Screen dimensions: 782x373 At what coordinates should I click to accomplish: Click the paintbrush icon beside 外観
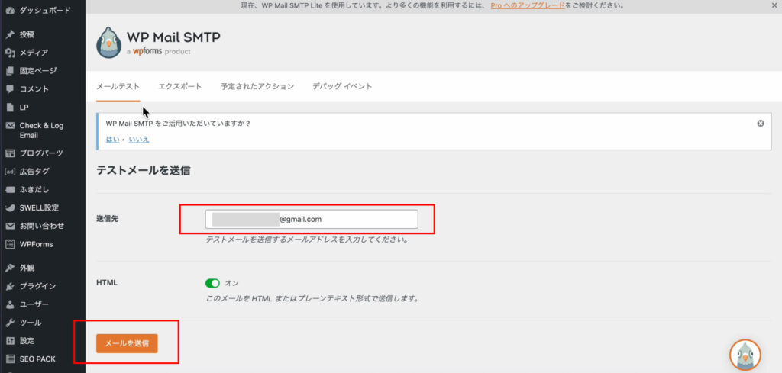coord(10,268)
